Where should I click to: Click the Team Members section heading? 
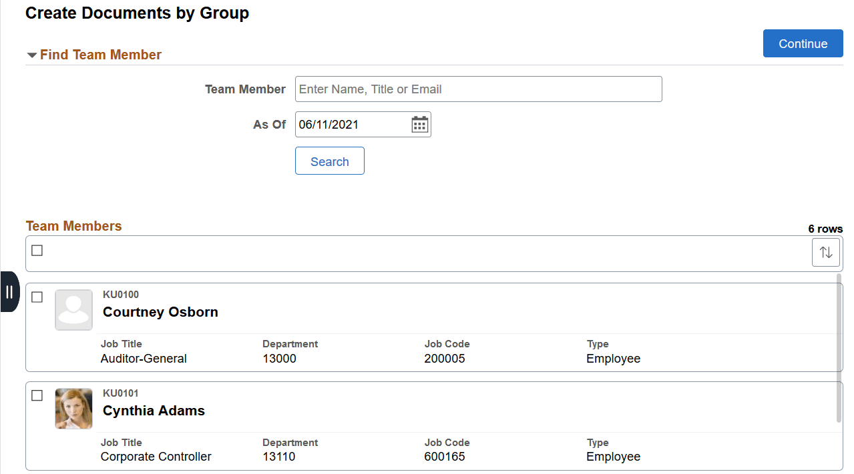73,226
